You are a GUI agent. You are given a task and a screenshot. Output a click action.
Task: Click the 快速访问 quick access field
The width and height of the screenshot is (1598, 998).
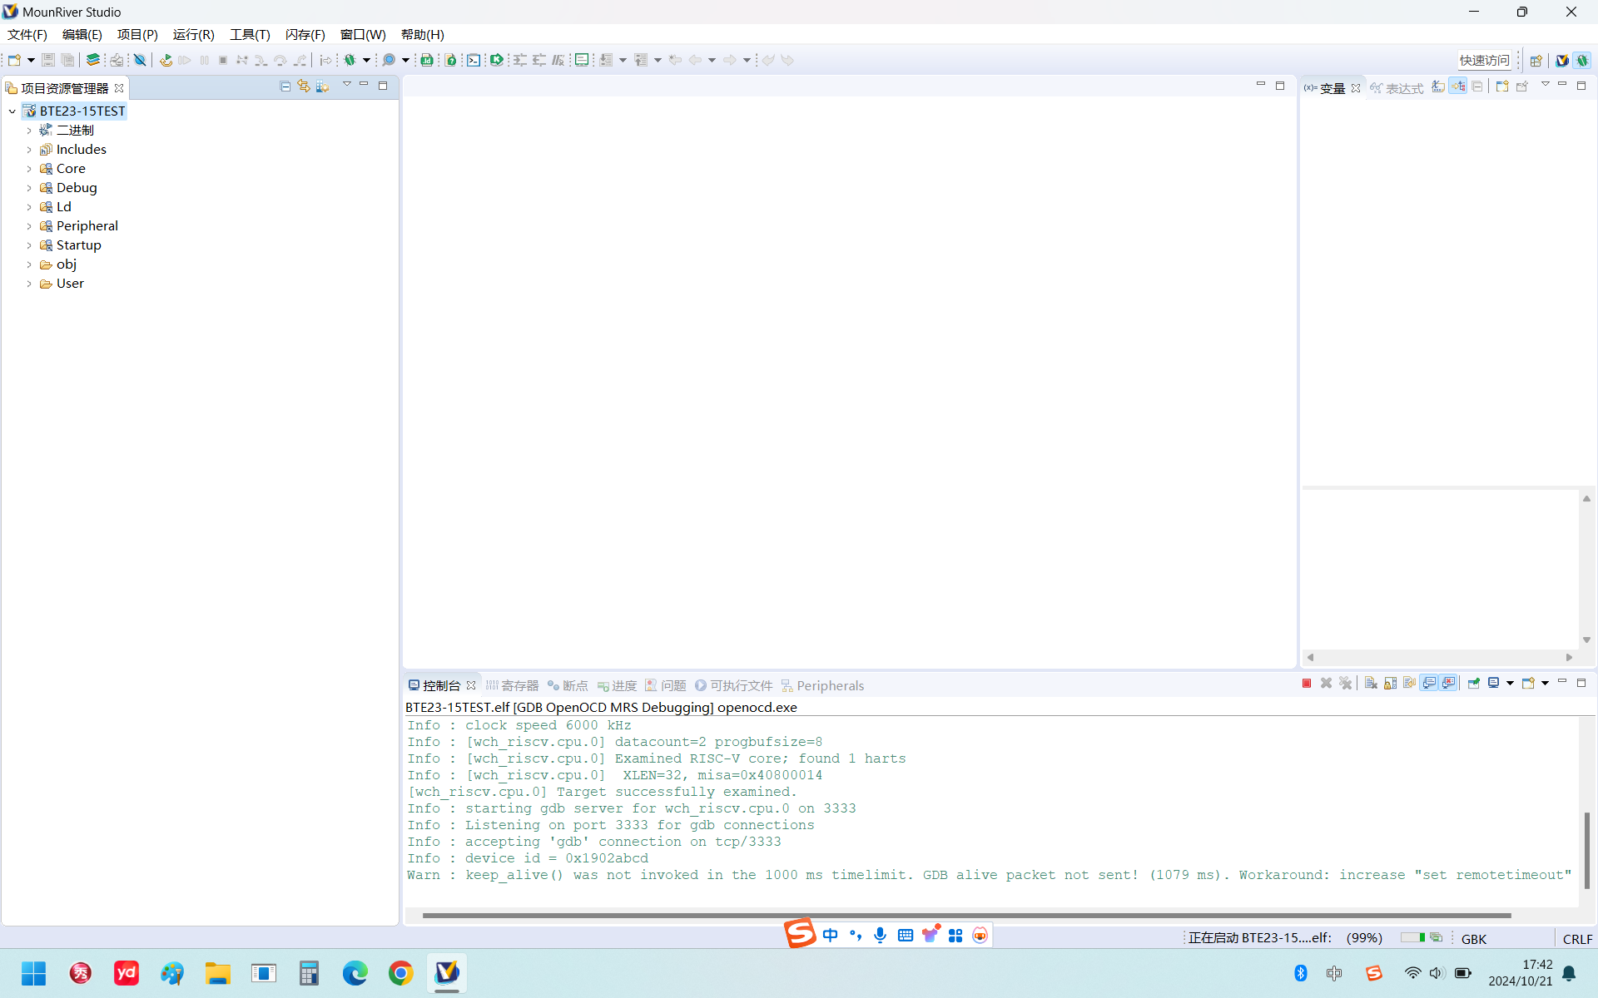[1484, 60]
